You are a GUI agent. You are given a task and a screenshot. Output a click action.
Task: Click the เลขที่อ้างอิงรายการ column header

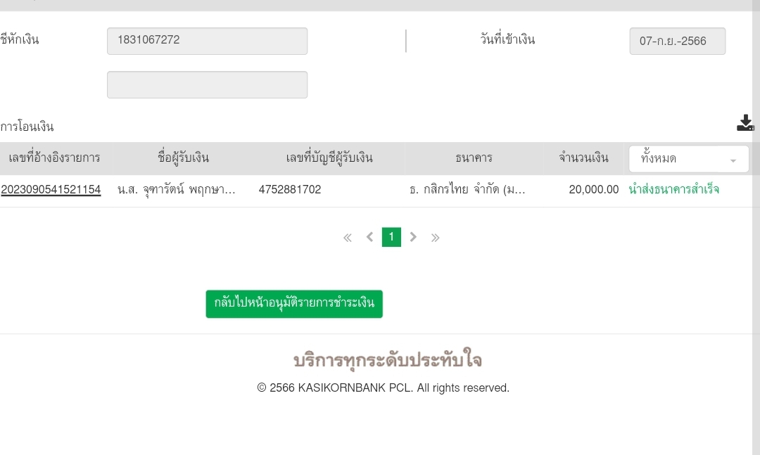pos(54,158)
